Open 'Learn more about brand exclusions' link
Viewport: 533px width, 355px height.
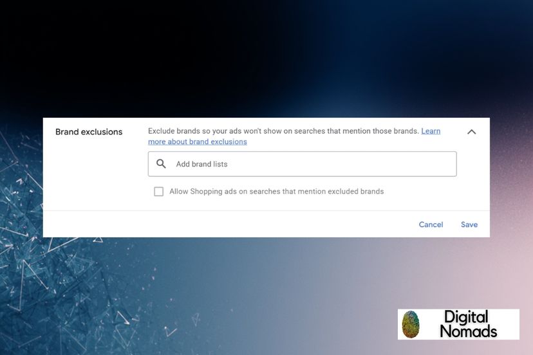(431, 131)
